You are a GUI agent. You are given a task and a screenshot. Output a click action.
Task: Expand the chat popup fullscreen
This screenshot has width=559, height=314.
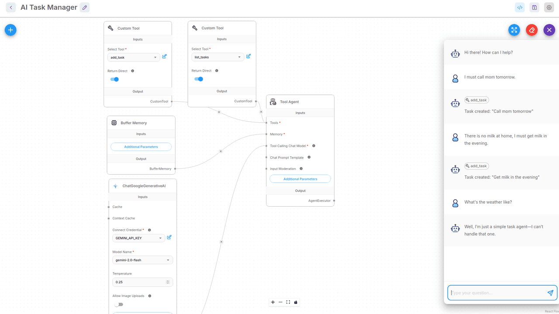[x=514, y=30]
